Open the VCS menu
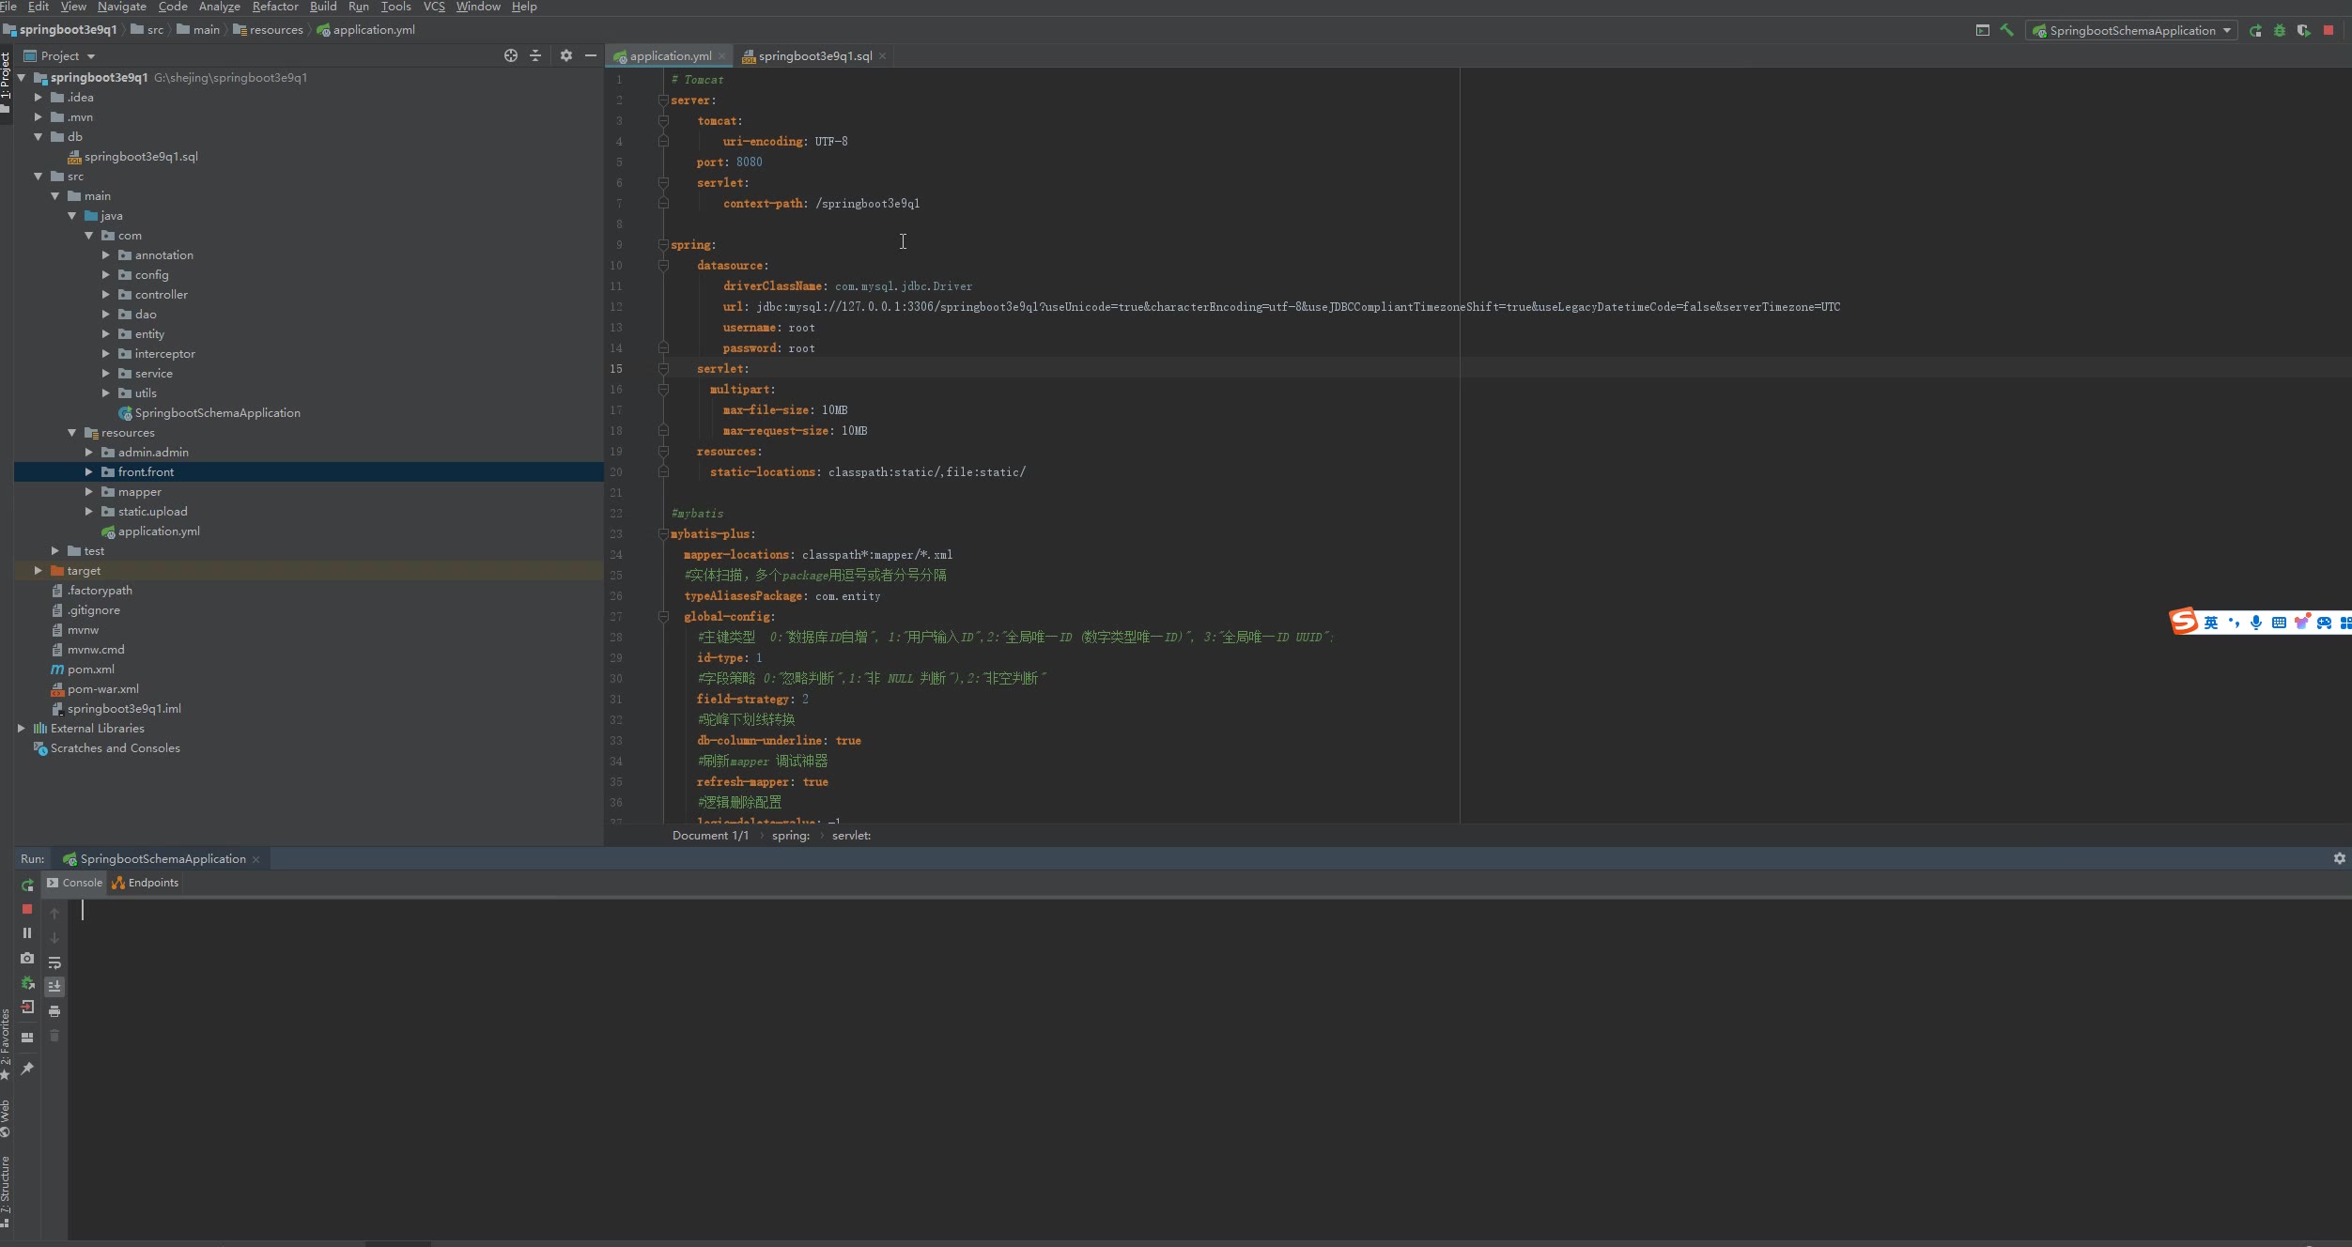Viewport: 2352px width, 1247px height. point(434,7)
